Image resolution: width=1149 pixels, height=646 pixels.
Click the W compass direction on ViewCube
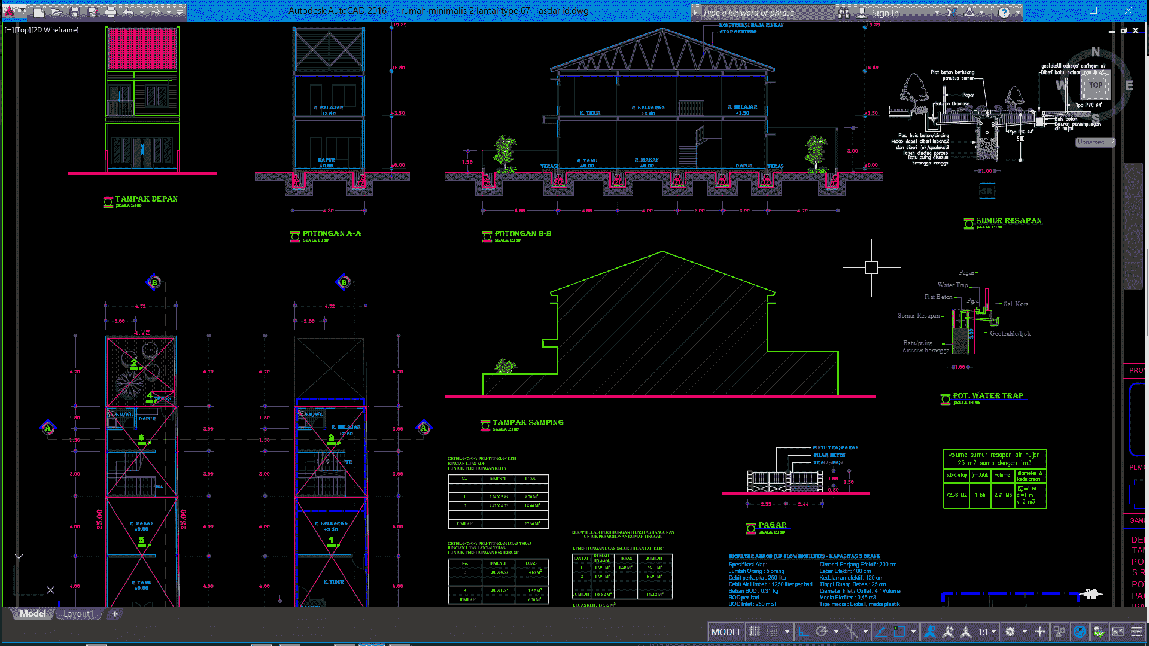pos(1062,86)
